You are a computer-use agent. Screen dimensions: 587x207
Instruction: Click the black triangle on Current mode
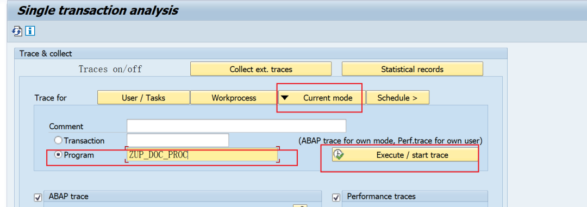coord(285,98)
